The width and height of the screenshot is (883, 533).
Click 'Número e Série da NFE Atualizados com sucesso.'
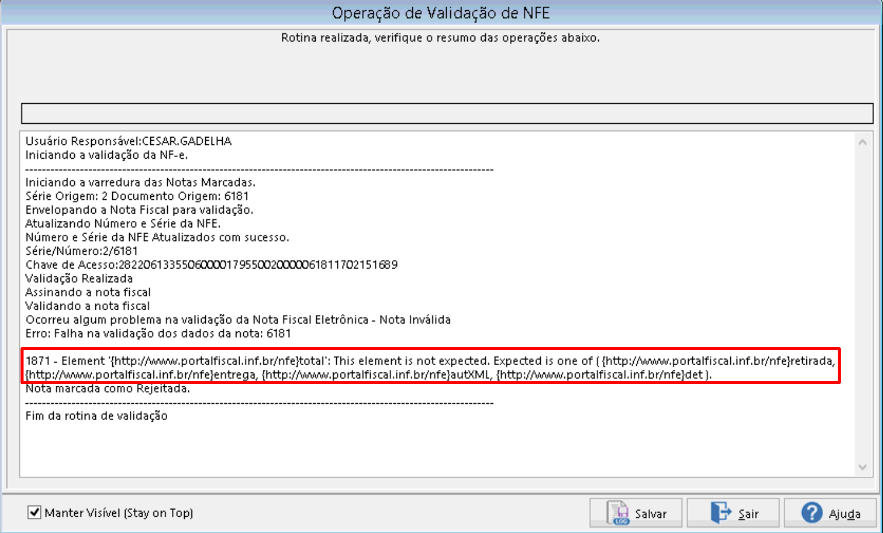tap(158, 237)
